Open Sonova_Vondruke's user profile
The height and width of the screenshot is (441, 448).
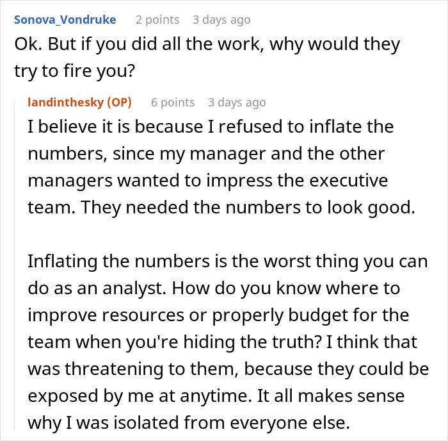(x=65, y=20)
